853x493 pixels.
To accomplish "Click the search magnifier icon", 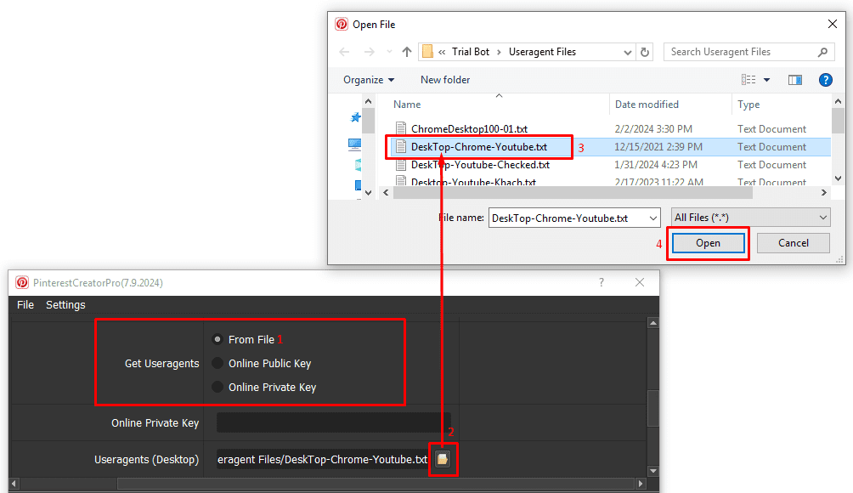I will click(822, 52).
